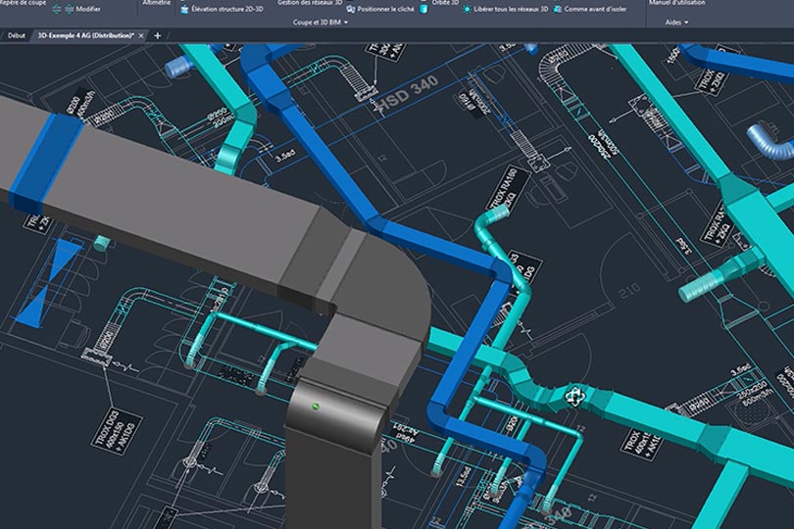Open a new drawing tab with plus
Image resolution: width=794 pixels, height=529 pixels.
click(158, 35)
